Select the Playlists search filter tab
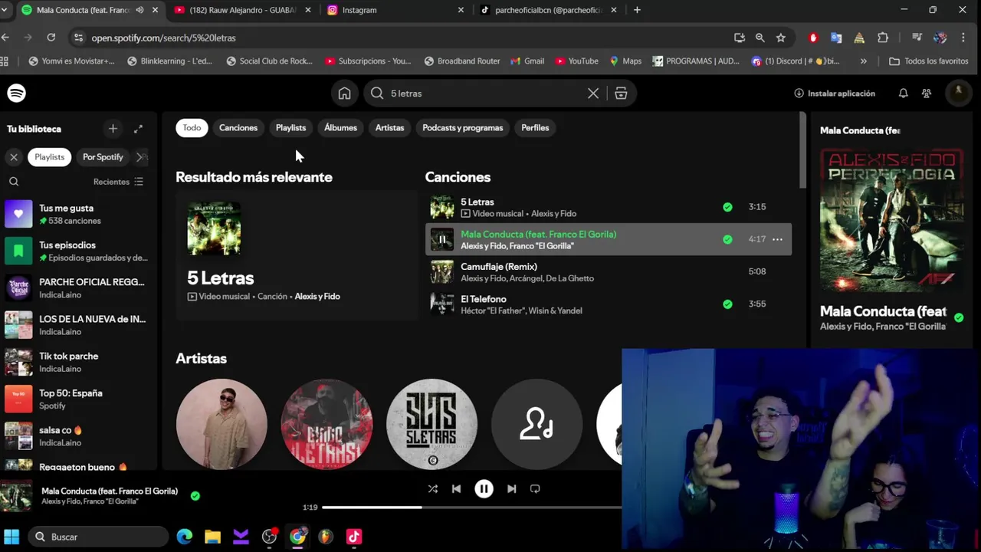981x552 pixels. pos(290,128)
